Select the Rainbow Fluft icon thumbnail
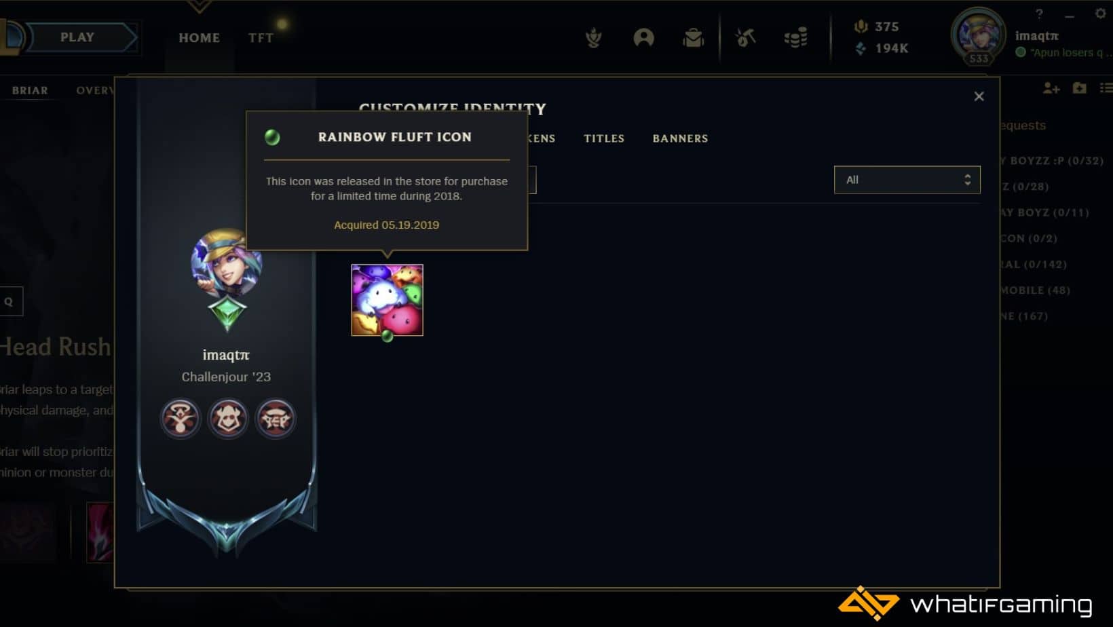Image resolution: width=1113 pixels, height=627 pixels. click(x=387, y=300)
